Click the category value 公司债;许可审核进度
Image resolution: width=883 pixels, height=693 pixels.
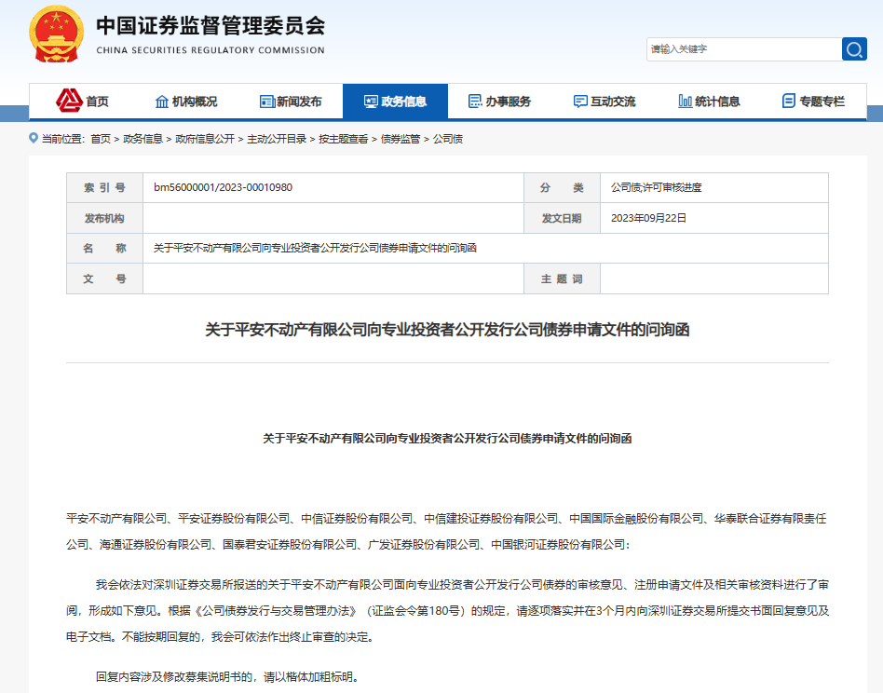pyautogui.click(x=657, y=187)
